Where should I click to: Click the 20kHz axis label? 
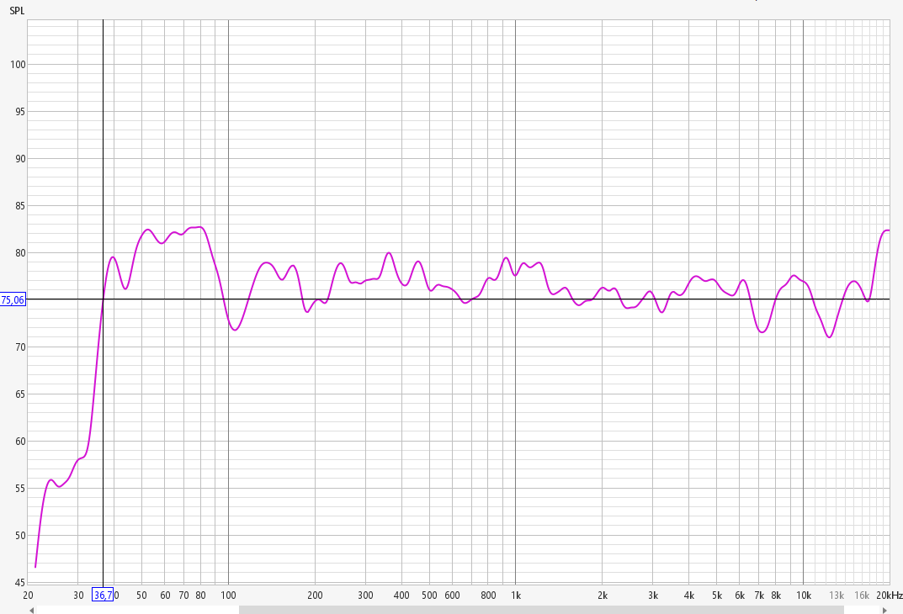pos(889,595)
